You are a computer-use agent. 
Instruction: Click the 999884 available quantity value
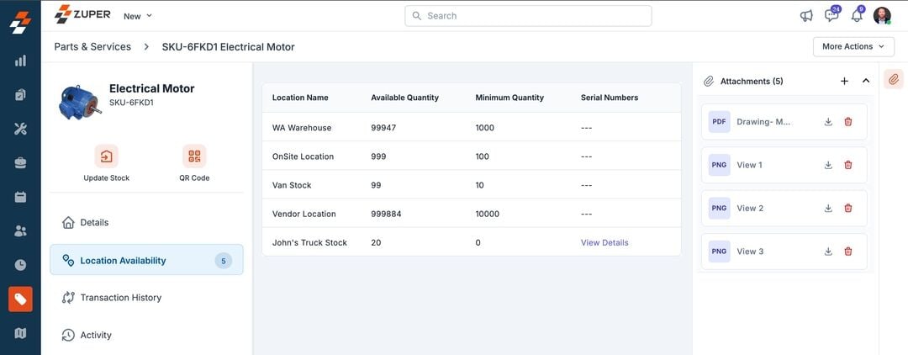pyautogui.click(x=386, y=214)
